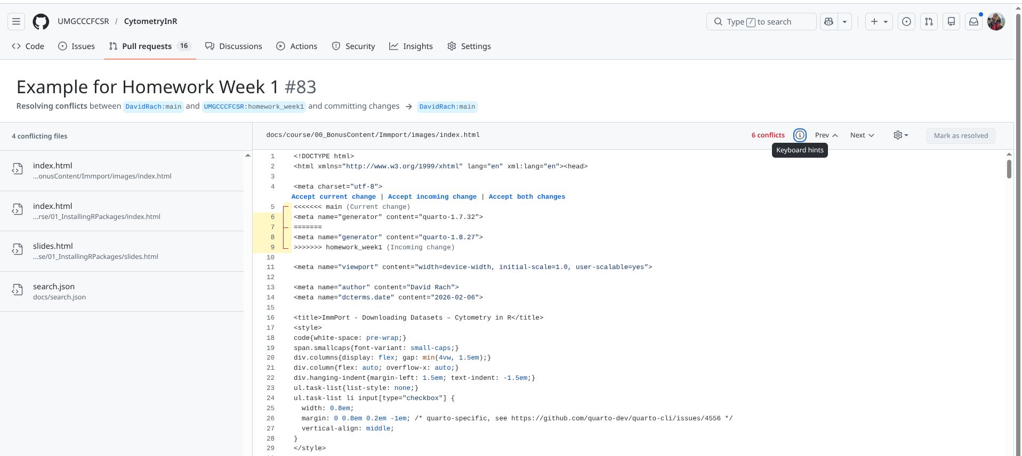Jump to Next conflict
The width and height of the screenshot is (1022, 456).
coord(862,135)
